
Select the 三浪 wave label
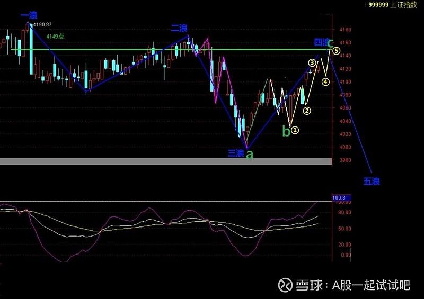click(x=236, y=153)
